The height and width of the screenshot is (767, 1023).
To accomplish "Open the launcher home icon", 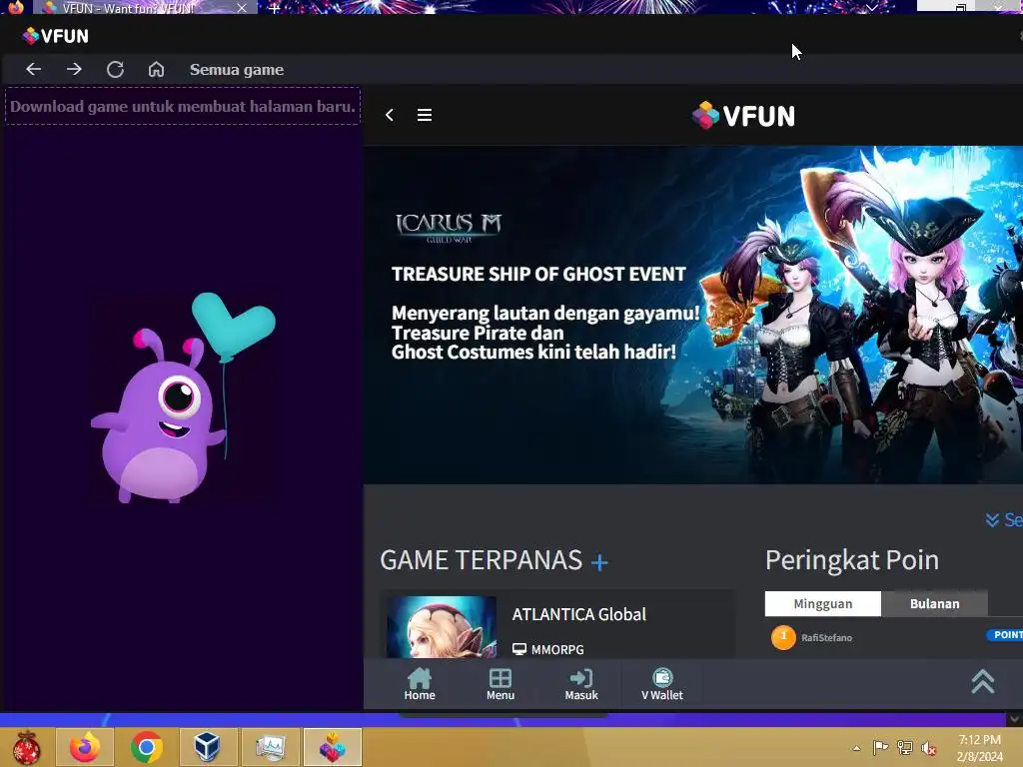I will click(x=156, y=69).
